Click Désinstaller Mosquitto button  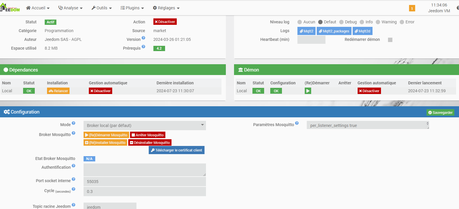click(150, 143)
